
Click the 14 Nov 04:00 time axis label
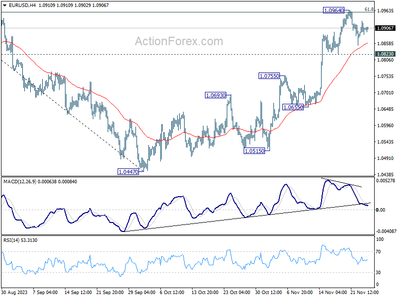pos(332,293)
